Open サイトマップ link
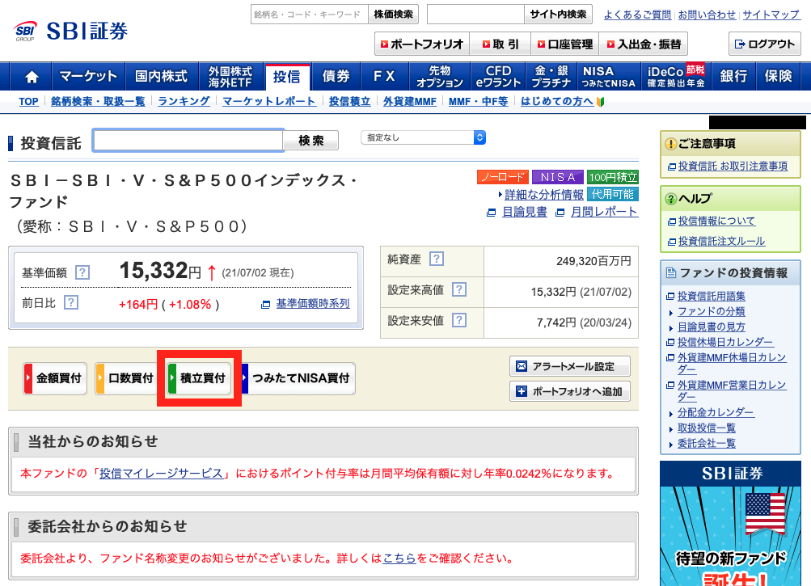The image size is (811, 586). point(771,15)
